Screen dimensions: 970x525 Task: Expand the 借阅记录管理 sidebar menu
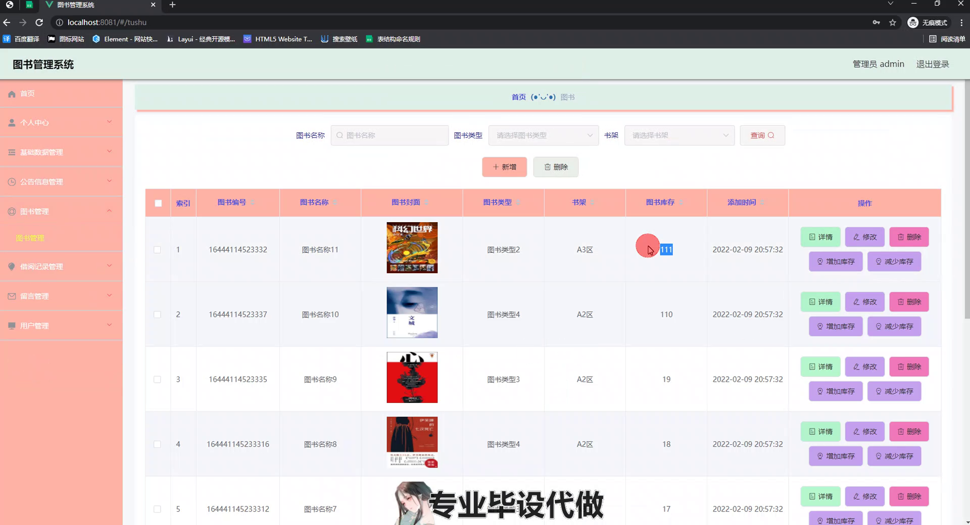(x=61, y=267)
